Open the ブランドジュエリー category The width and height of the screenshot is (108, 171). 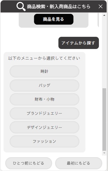tap(44, 113)
